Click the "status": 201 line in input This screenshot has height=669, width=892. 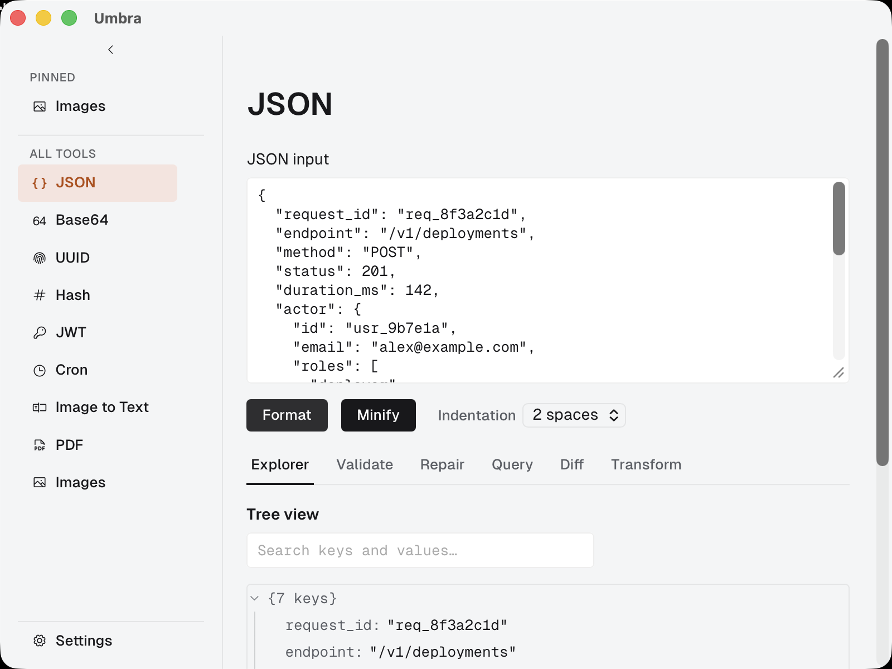[x=336, y=272]
